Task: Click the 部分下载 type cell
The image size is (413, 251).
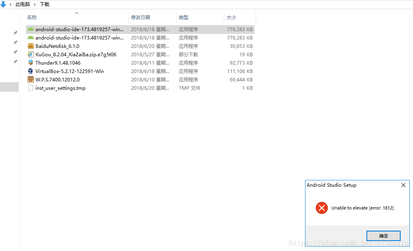Action: (x=188, y=55)
